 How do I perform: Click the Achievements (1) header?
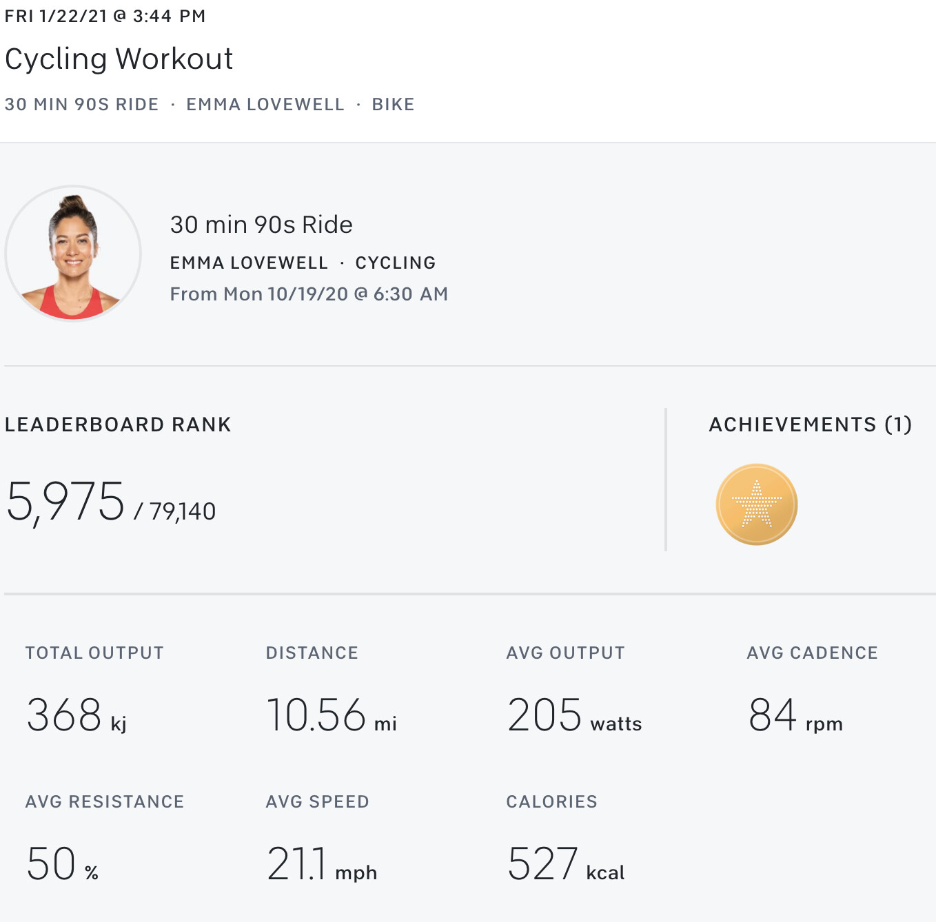click(x=810, y=424)
